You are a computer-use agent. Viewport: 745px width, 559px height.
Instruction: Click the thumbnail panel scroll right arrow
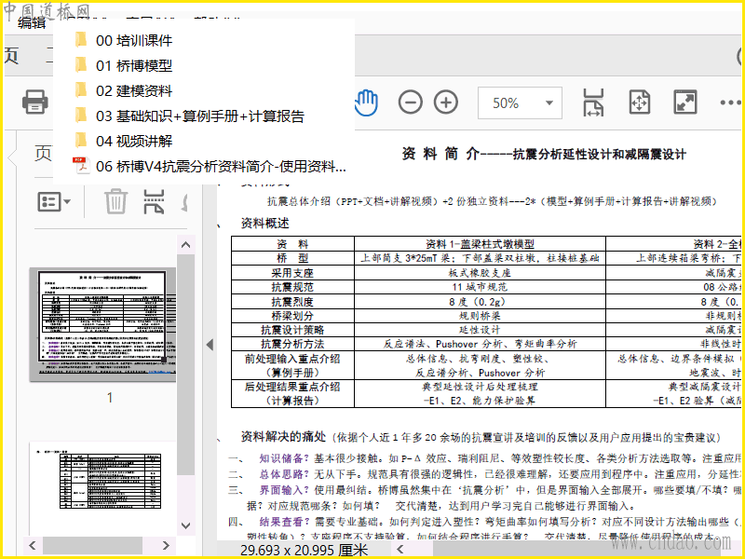pyautogui.click(x=166, y=545)
